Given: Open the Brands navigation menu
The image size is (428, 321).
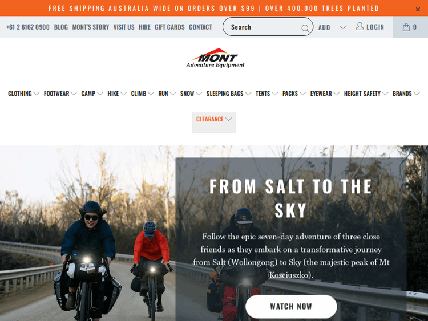Looking at the screenshot, I should 406,94.
